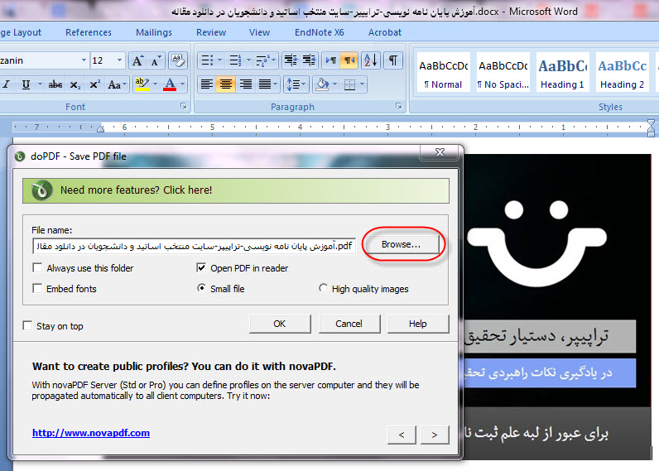Enable Always use this folder checkbox
The image size is (659, 471).
click(37, 268)
